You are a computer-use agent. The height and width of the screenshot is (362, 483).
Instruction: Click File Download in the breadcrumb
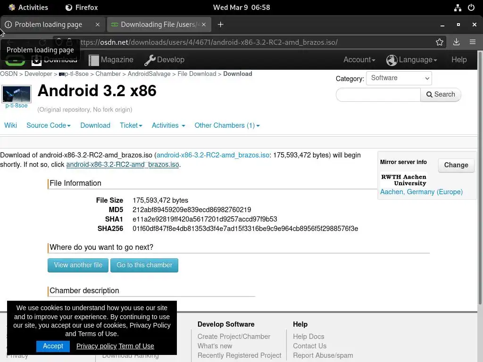coord(197,74)
